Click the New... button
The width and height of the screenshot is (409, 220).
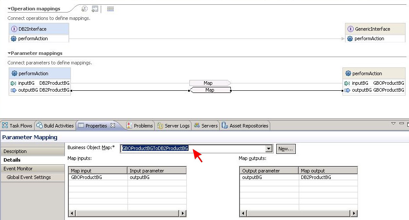[x=286, y=149]
